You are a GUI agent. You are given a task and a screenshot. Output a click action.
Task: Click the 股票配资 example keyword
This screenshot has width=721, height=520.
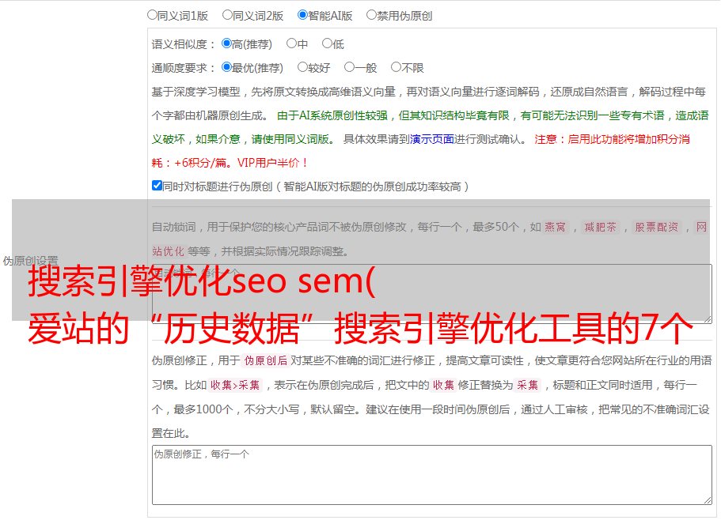(x=657, y=227)
